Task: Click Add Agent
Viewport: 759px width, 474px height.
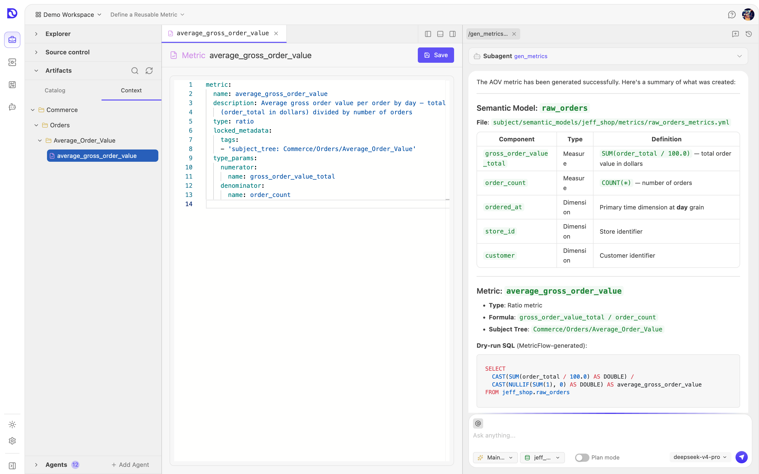Action: tap(130, 465)
